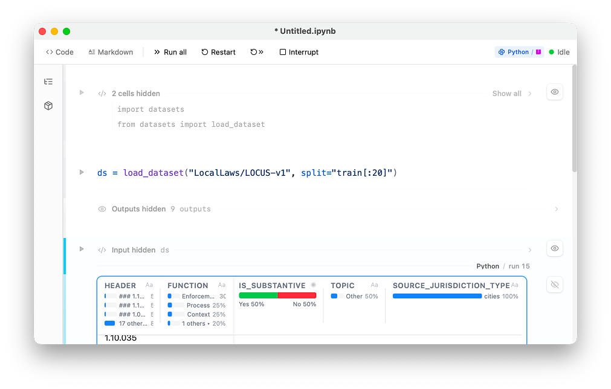Click the boolean type icon on IS_SUBSTANTIVE
The height and width of the screenshot is (389, 611).
pos(313,285)
